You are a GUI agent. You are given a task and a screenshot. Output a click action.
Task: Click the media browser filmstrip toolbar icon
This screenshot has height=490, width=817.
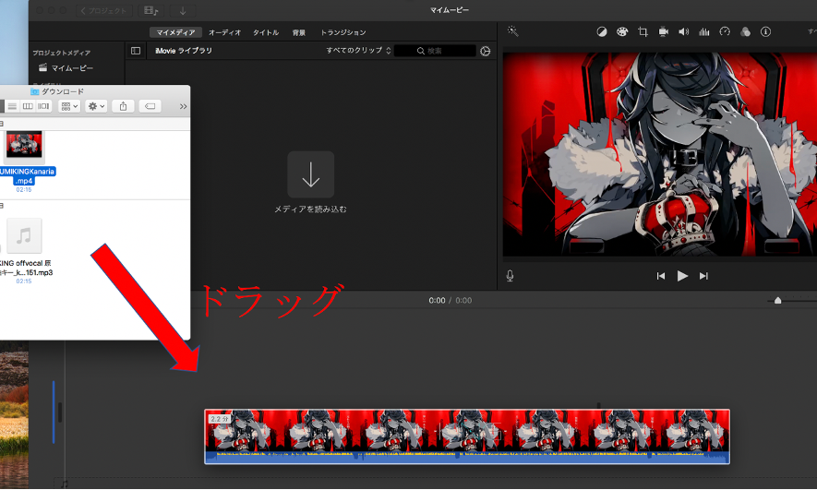point(150,10)
